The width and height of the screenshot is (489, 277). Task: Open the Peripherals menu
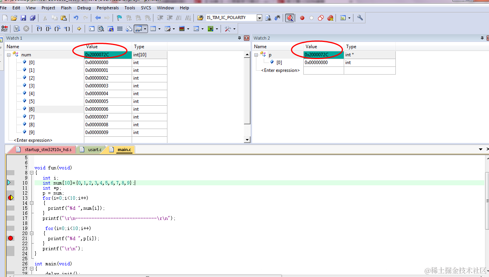pos(108,8)
